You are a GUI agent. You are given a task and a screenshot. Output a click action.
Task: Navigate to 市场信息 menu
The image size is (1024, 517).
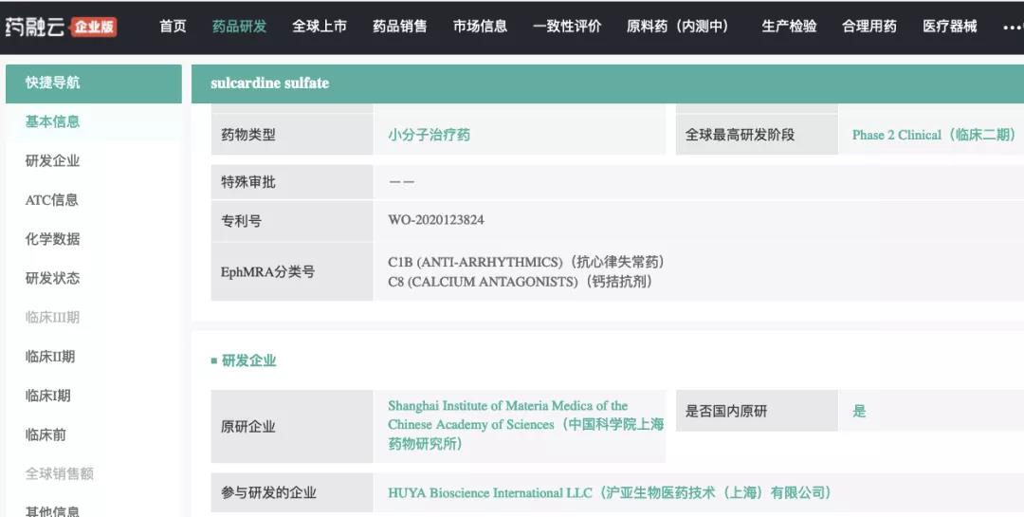[x=480, y=27]
